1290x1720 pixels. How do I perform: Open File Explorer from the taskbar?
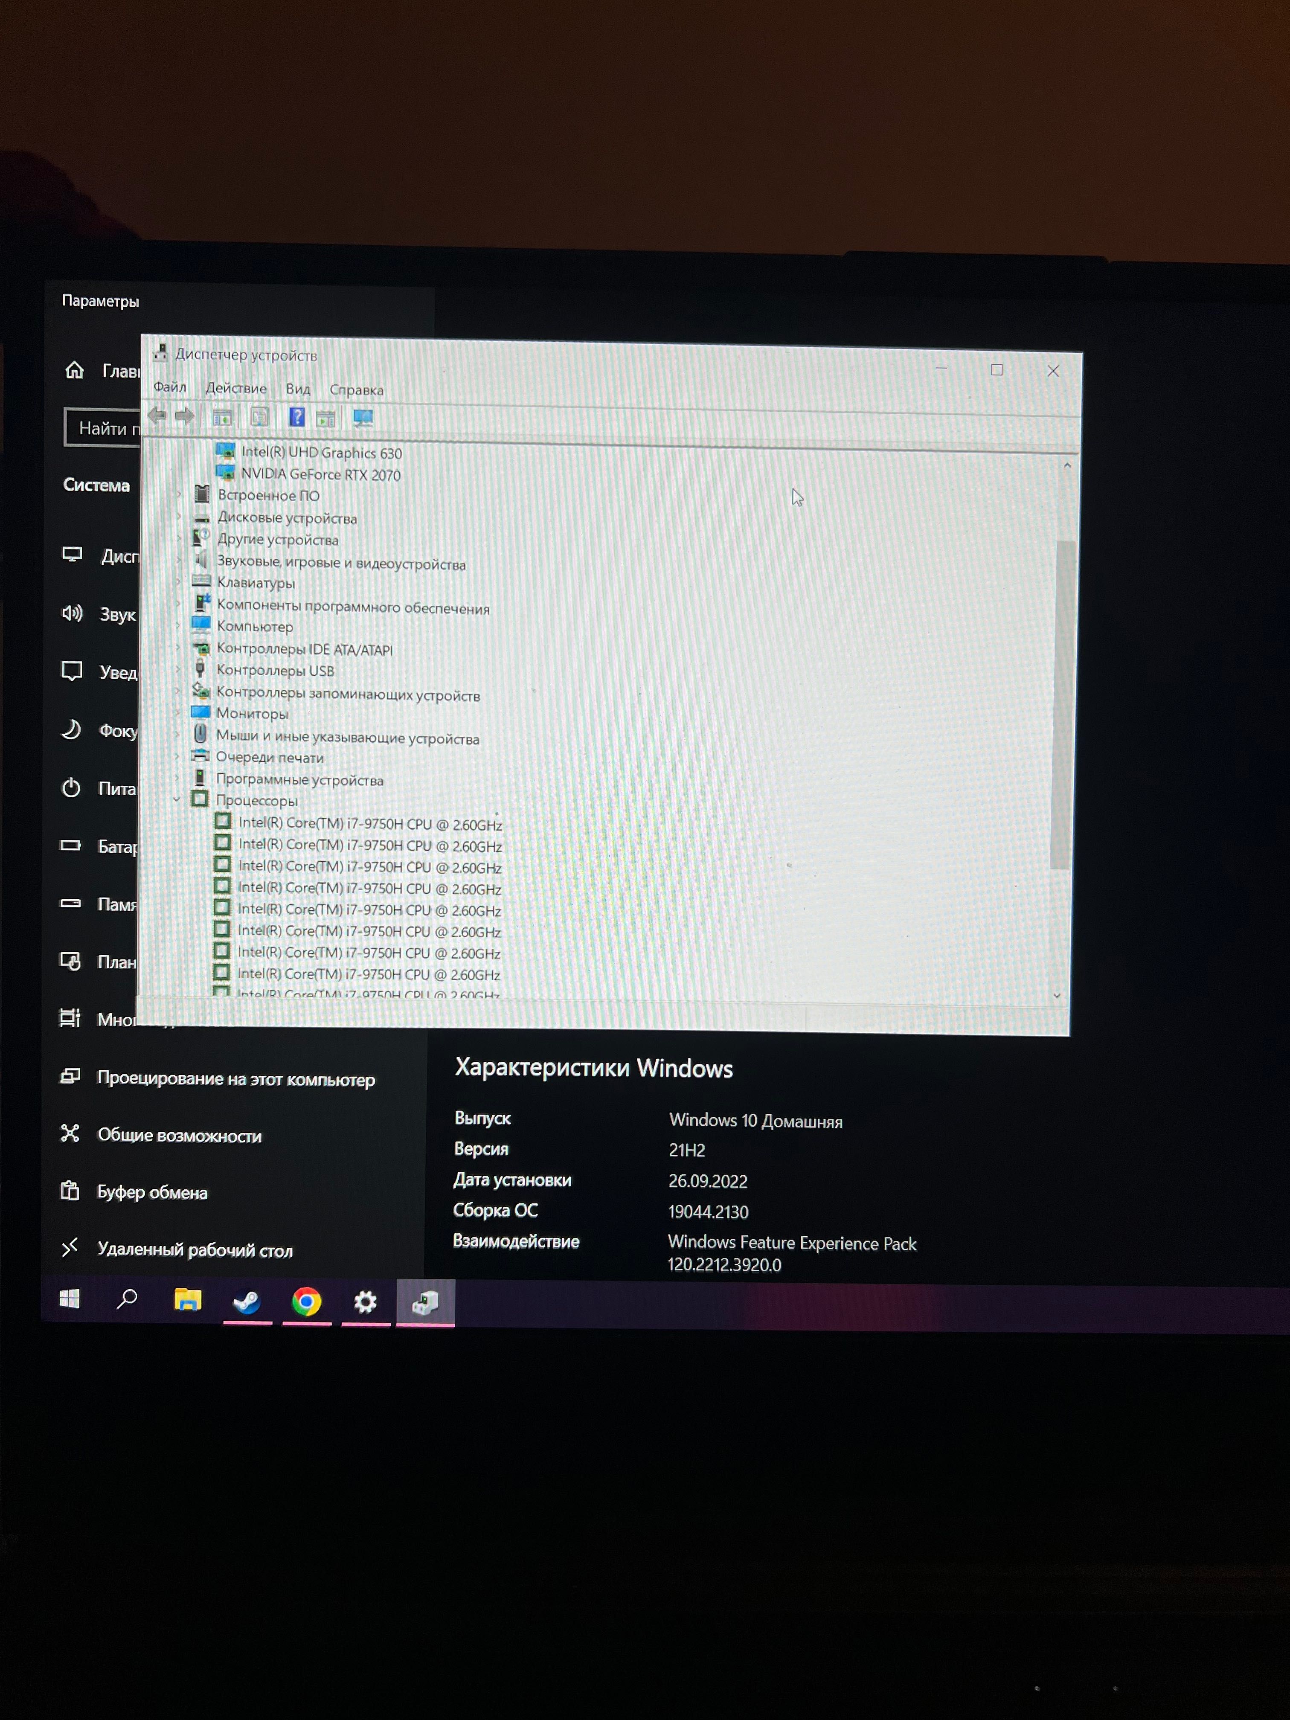pyautogui.click(x=187, y=1299)
